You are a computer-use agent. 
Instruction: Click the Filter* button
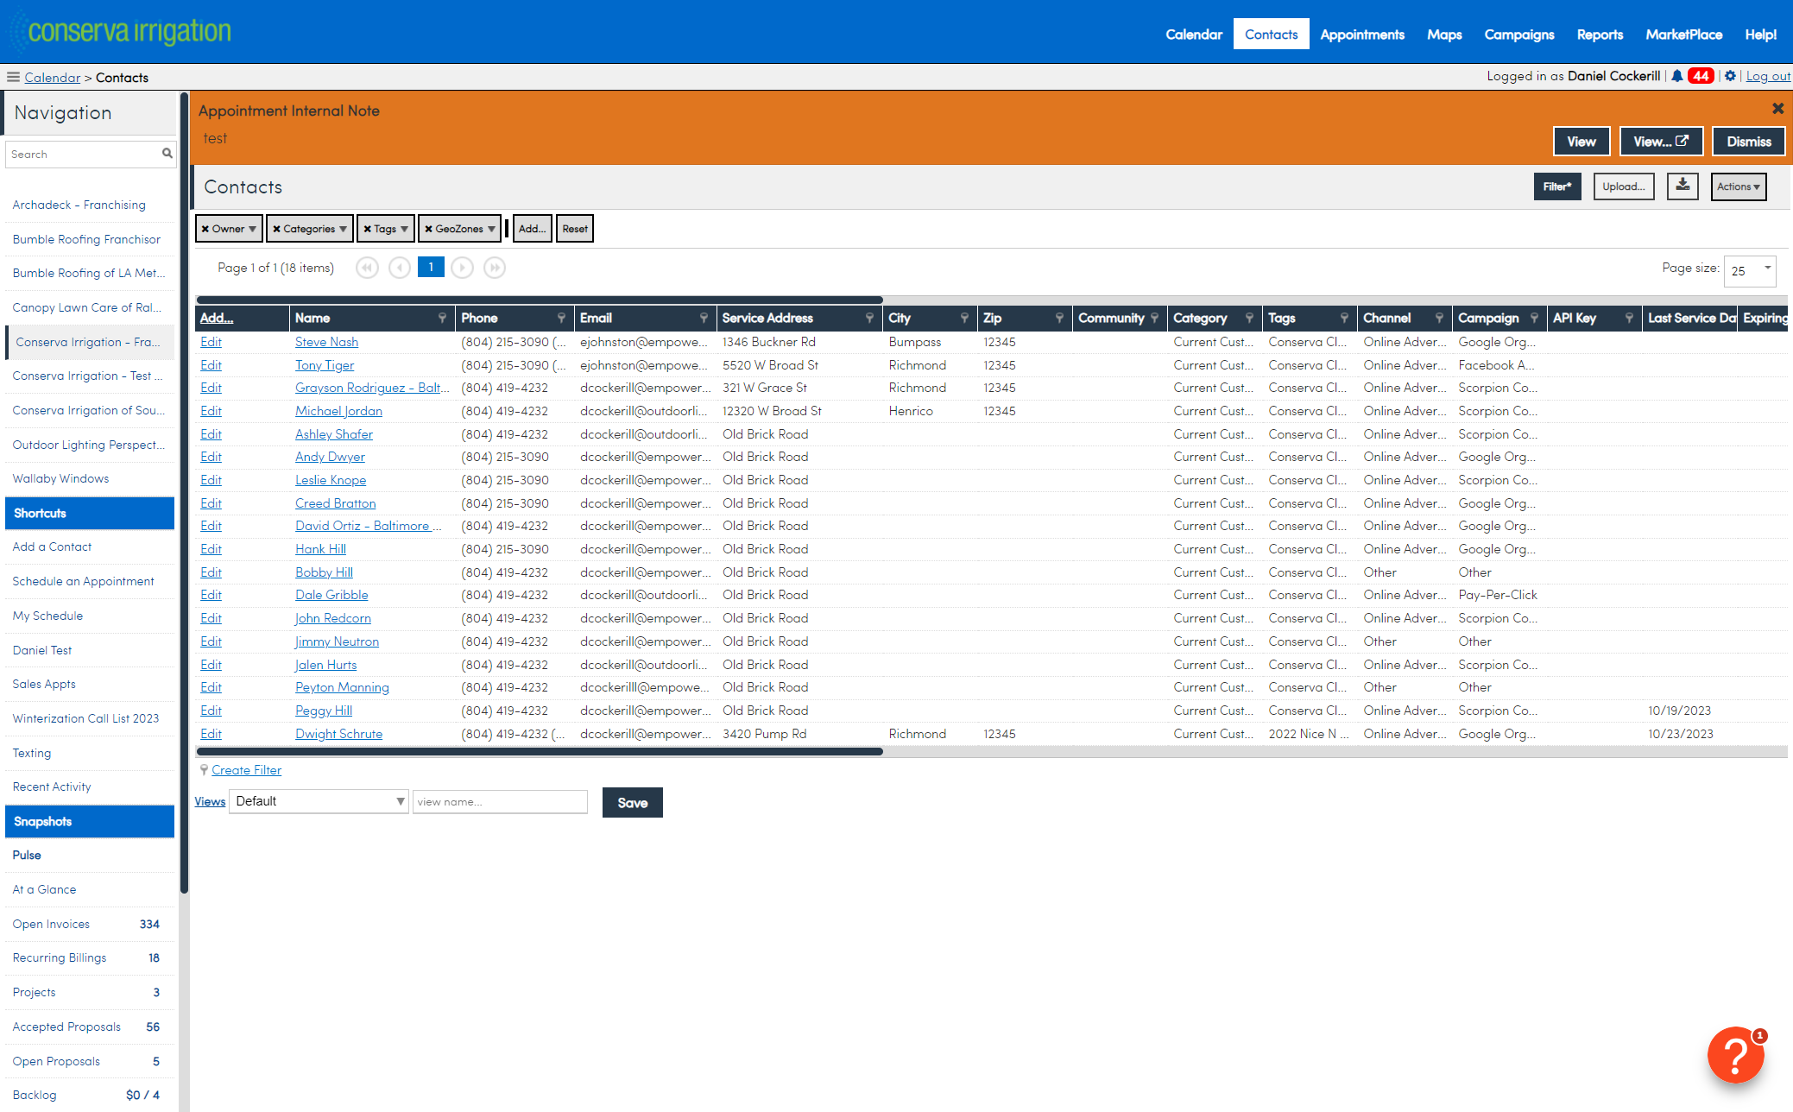point(1557,186)
